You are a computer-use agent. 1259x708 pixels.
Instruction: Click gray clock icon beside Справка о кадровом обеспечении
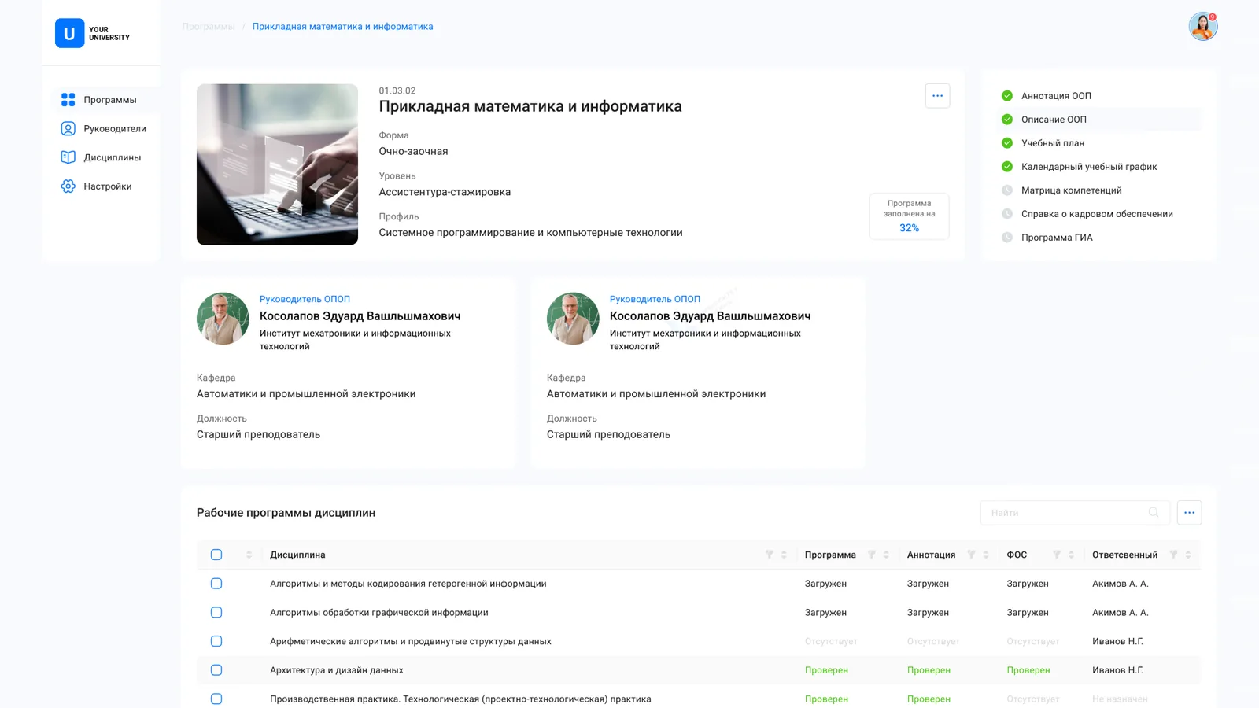(x=1006, y=214)
